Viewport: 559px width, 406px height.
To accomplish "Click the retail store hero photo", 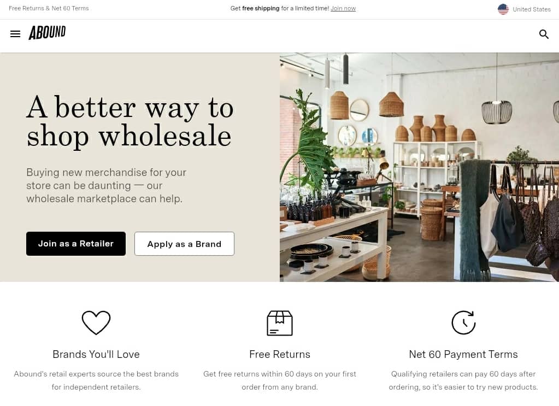I will click(419, 167).
